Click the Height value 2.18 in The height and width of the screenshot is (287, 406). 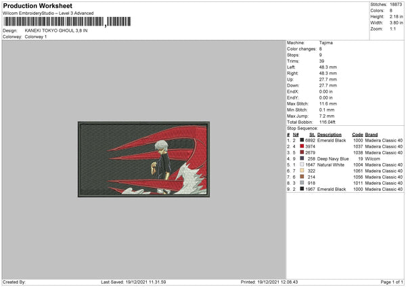tap(396, 16)
